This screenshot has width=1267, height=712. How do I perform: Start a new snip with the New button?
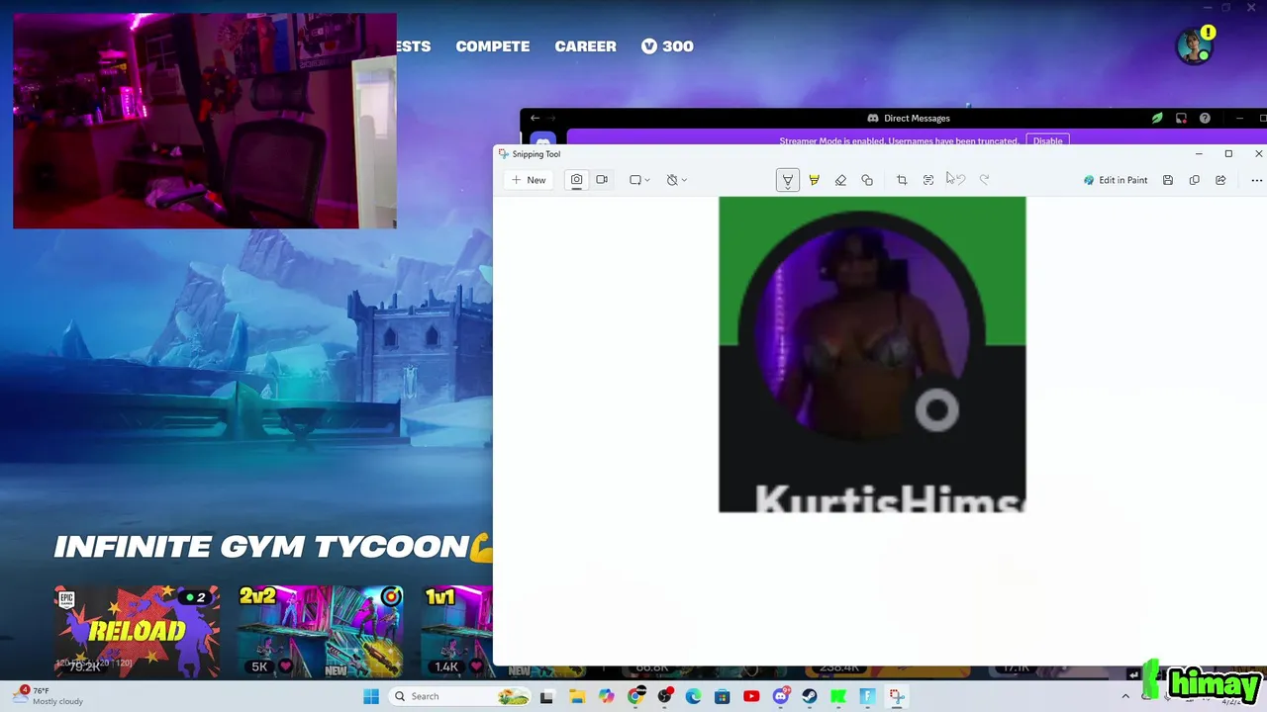pos(529,180)
